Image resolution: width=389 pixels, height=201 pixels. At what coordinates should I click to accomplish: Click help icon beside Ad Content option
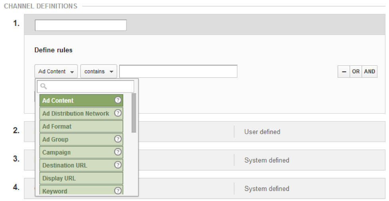point(118,100)
